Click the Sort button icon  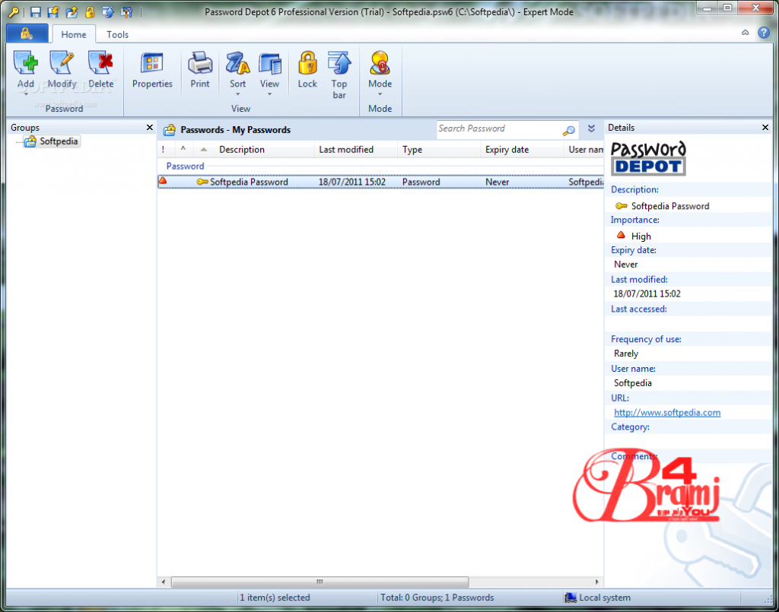pos(238,64)
